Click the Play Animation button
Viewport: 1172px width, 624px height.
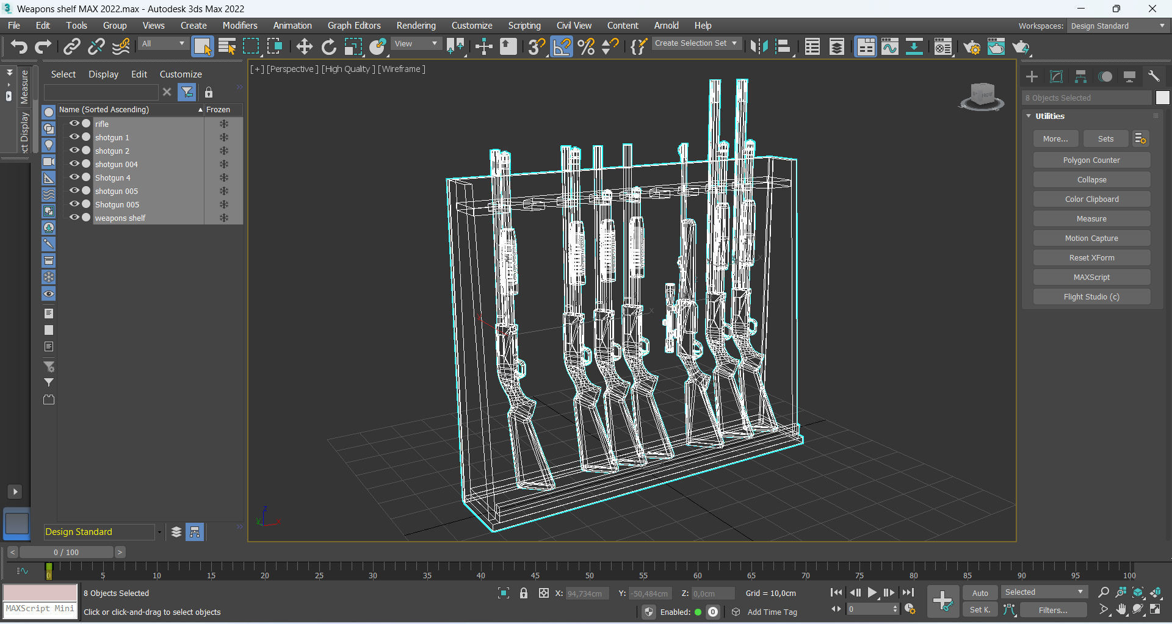(x=872, y=592)
